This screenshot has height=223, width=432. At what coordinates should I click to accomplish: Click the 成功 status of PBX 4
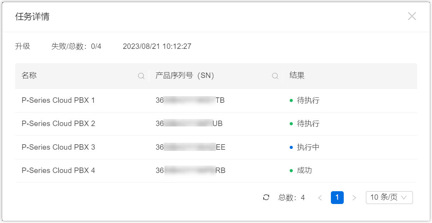304,171
